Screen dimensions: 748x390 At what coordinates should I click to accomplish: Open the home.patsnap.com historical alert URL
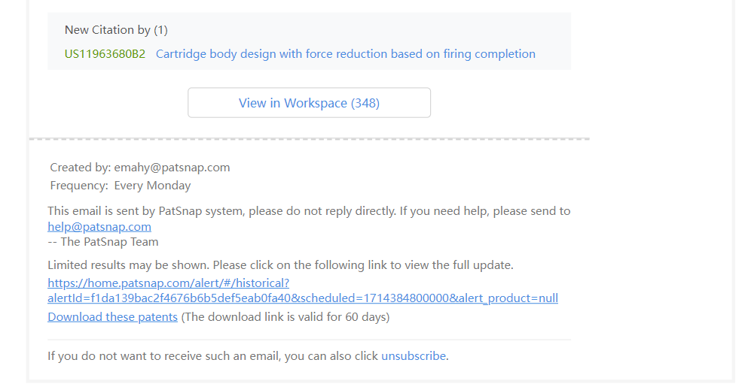point(168,283)
